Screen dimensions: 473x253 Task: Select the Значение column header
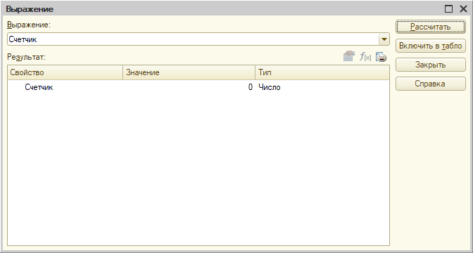[x=189, y=72]
